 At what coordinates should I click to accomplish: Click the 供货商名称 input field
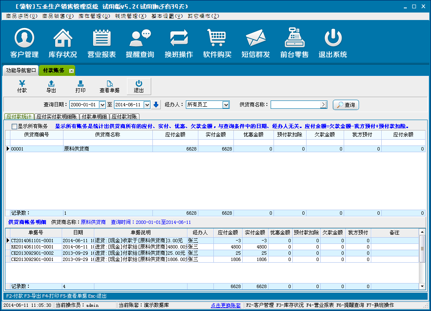tap(295, 105)
